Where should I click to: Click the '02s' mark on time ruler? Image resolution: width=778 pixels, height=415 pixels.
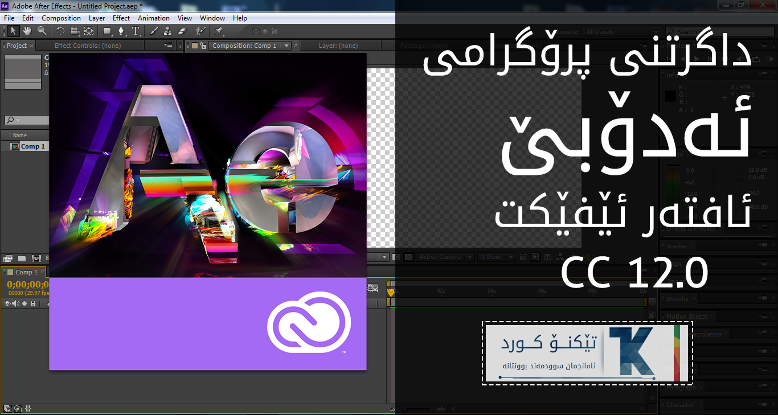coord(441,291)
